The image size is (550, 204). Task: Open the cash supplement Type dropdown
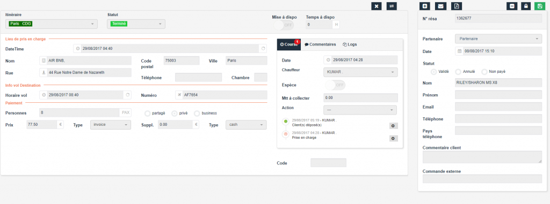246,125
